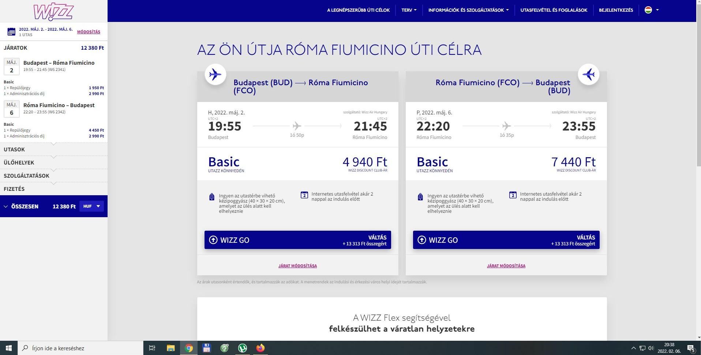Click the heading AZ ÖN ÚTJA RÓMA FIUMICINO ÚTI CÉLRA

point(339,50)
